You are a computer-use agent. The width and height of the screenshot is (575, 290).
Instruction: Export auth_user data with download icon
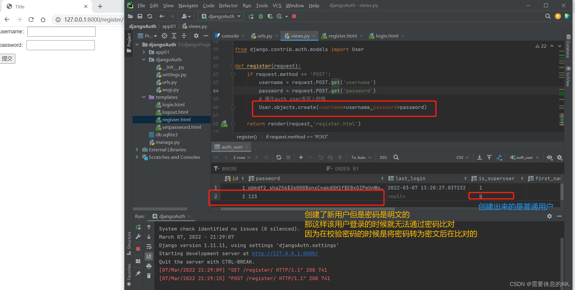(480, 157)
